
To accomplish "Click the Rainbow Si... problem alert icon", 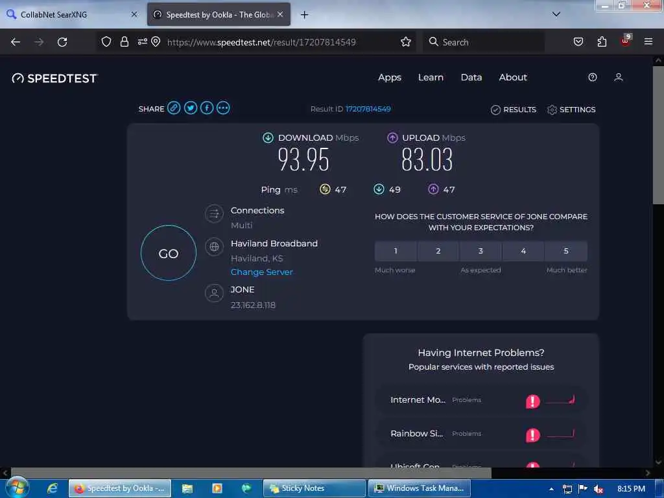I will pyautogui.click(x=533, y=434).
